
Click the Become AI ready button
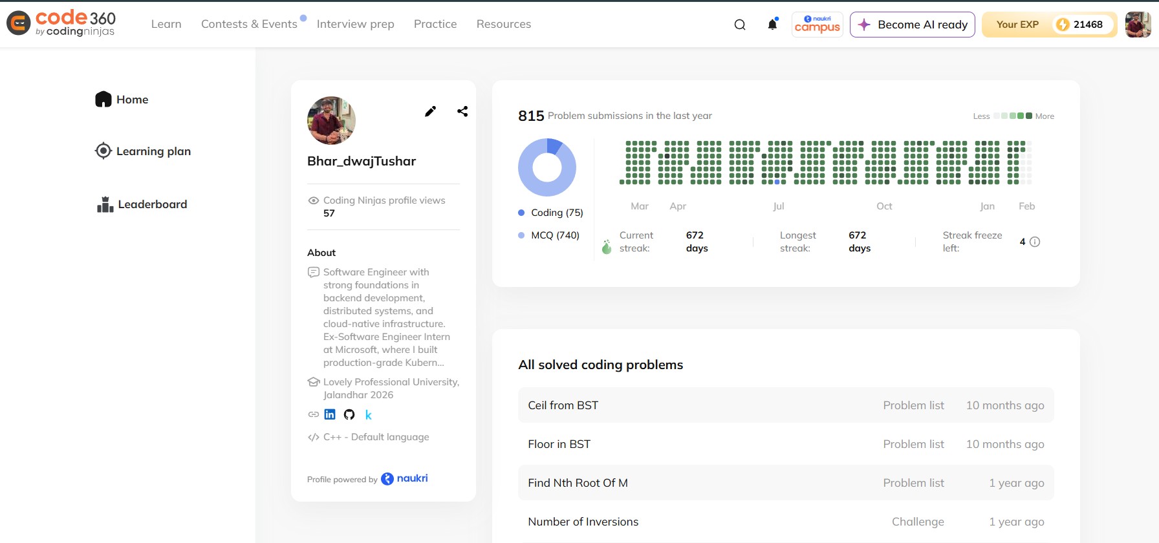coord(912,25)
